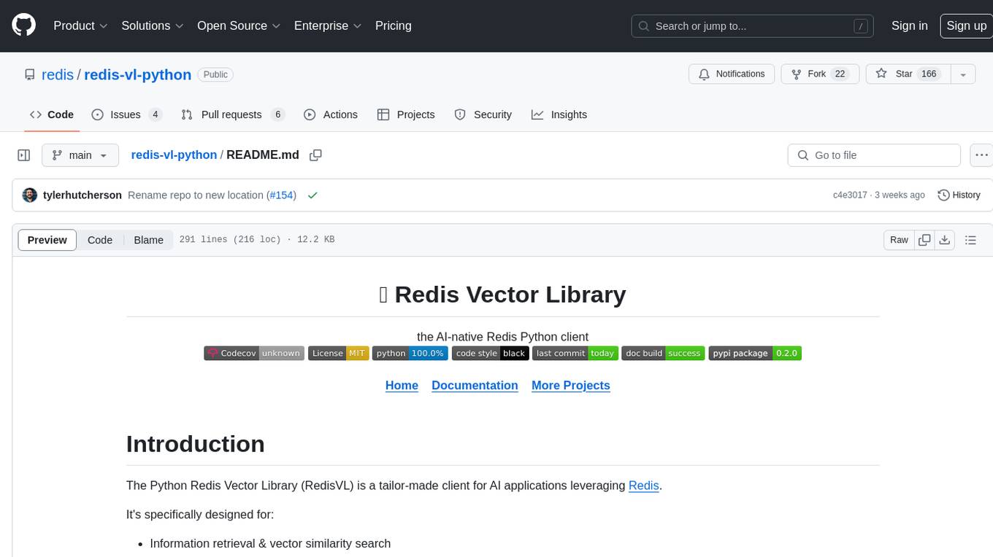Copy the raw file contents

click(x=924, y=240)
